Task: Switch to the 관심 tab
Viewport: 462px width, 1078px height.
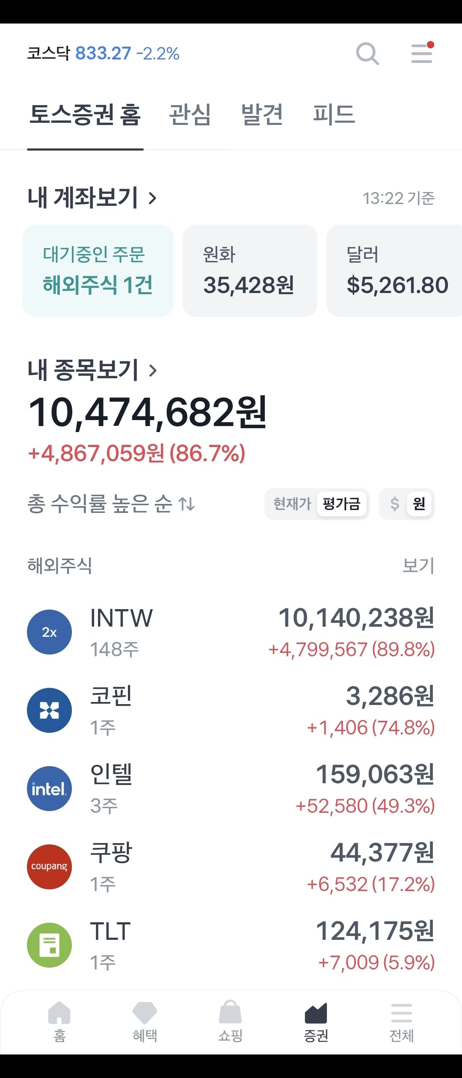Action: point(190,115)
